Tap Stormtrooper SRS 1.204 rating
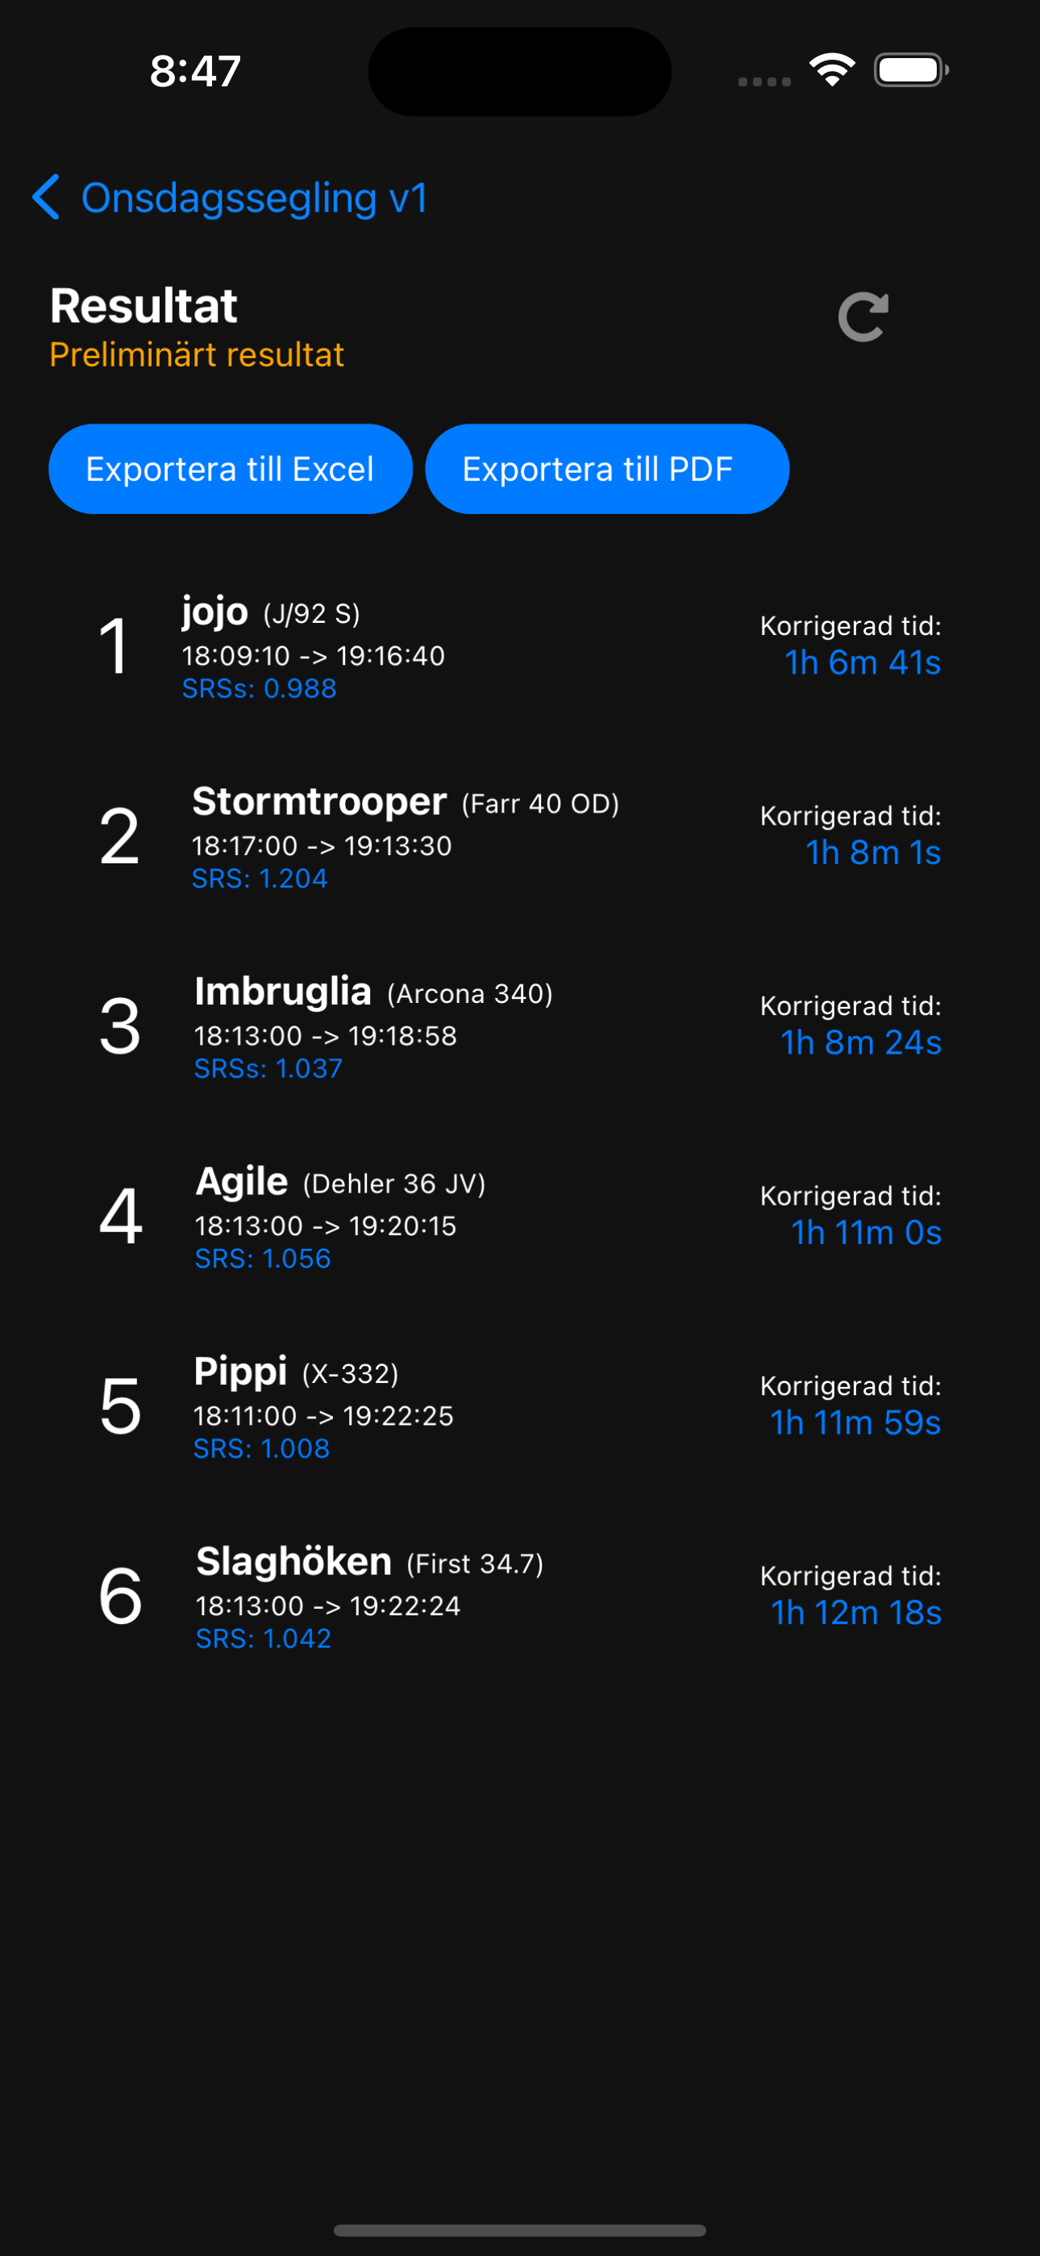The image size is (1040, 2256). tap(260, 879)
